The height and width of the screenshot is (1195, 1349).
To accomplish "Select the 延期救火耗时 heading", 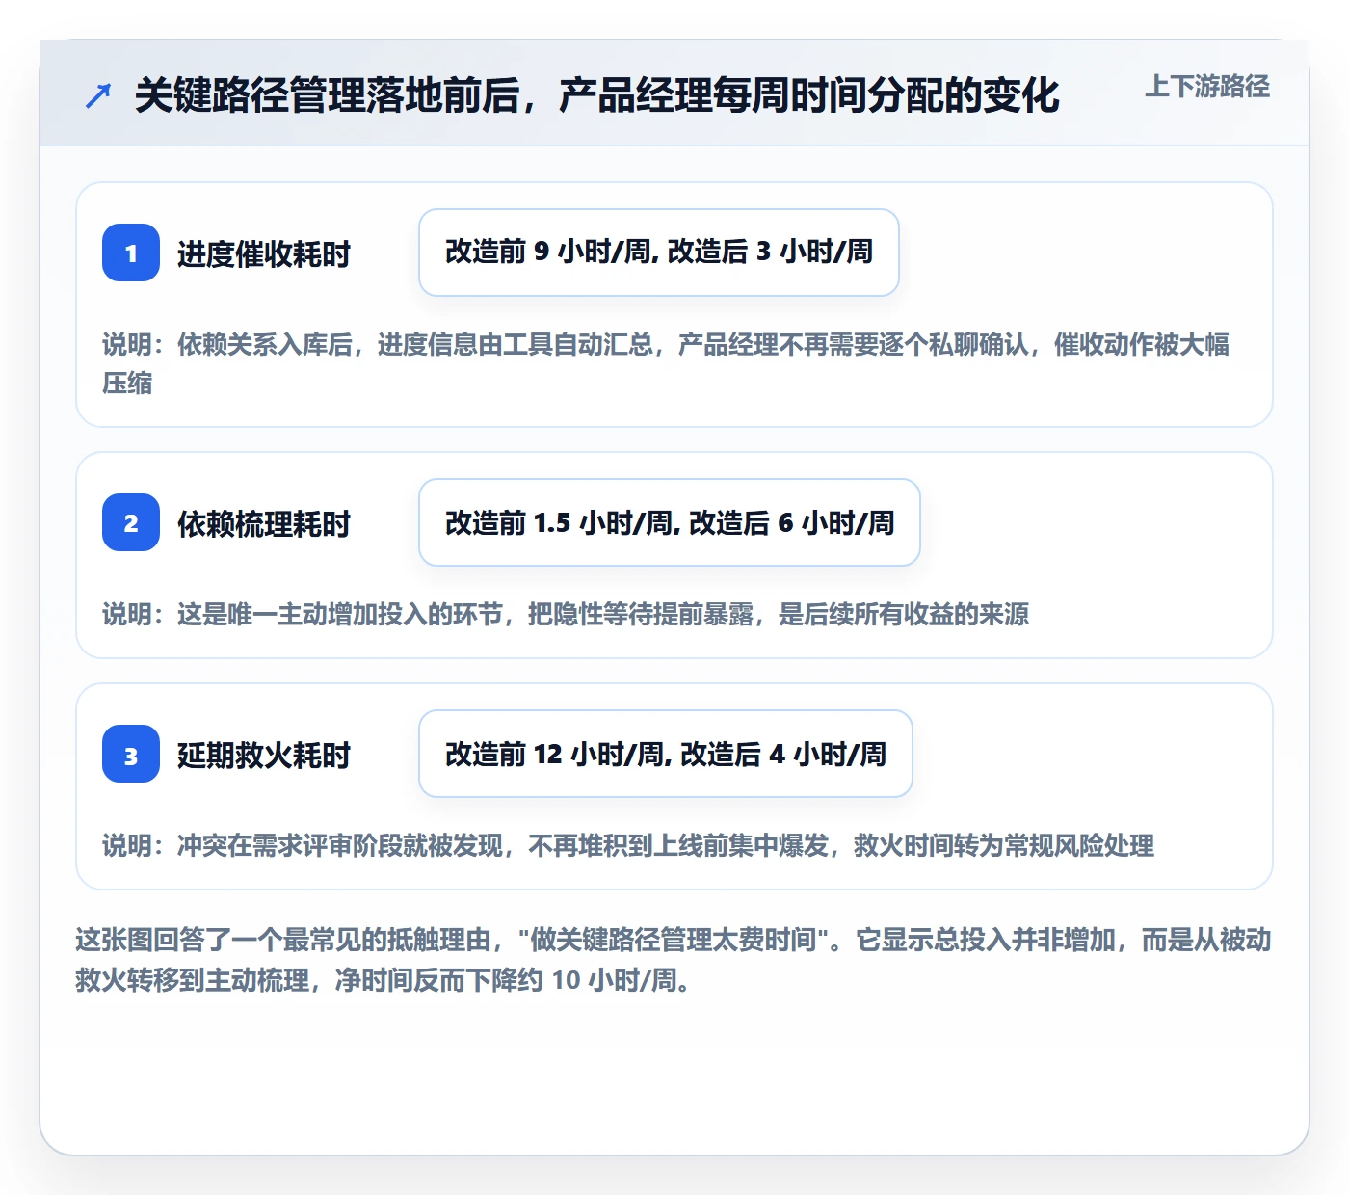I will pos(264,756).
